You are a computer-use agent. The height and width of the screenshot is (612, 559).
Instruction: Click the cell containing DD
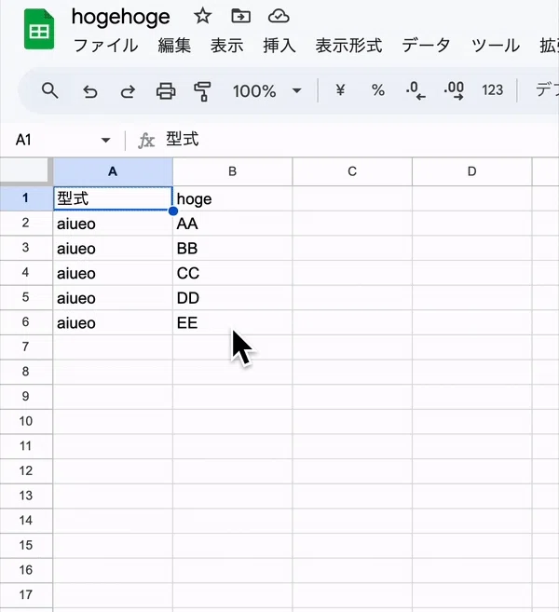pos(233,298)
